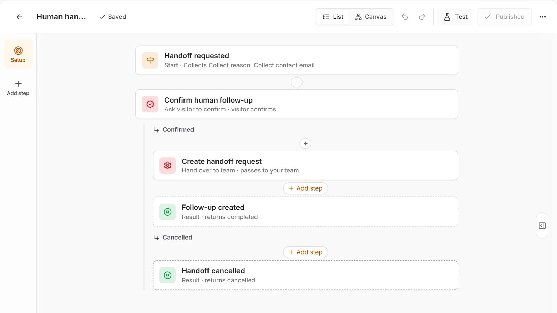Click the Published button
This screenshot has width=557, height=313.
tap(504, 17)
